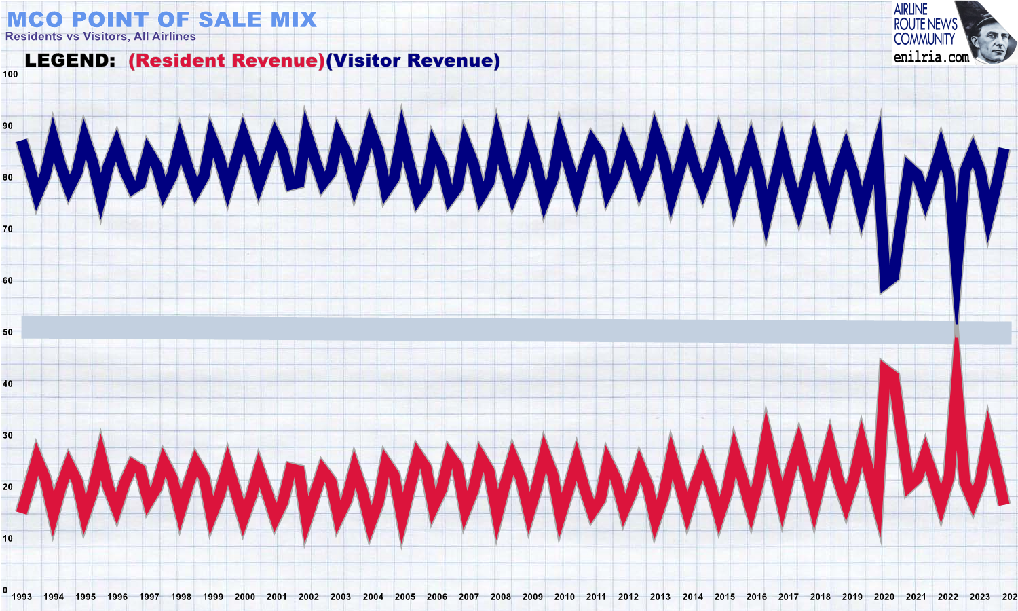This screenshot has height=611, width=1018.
Task: Select the 1999 year label on the axis
Action: (213, 597)
